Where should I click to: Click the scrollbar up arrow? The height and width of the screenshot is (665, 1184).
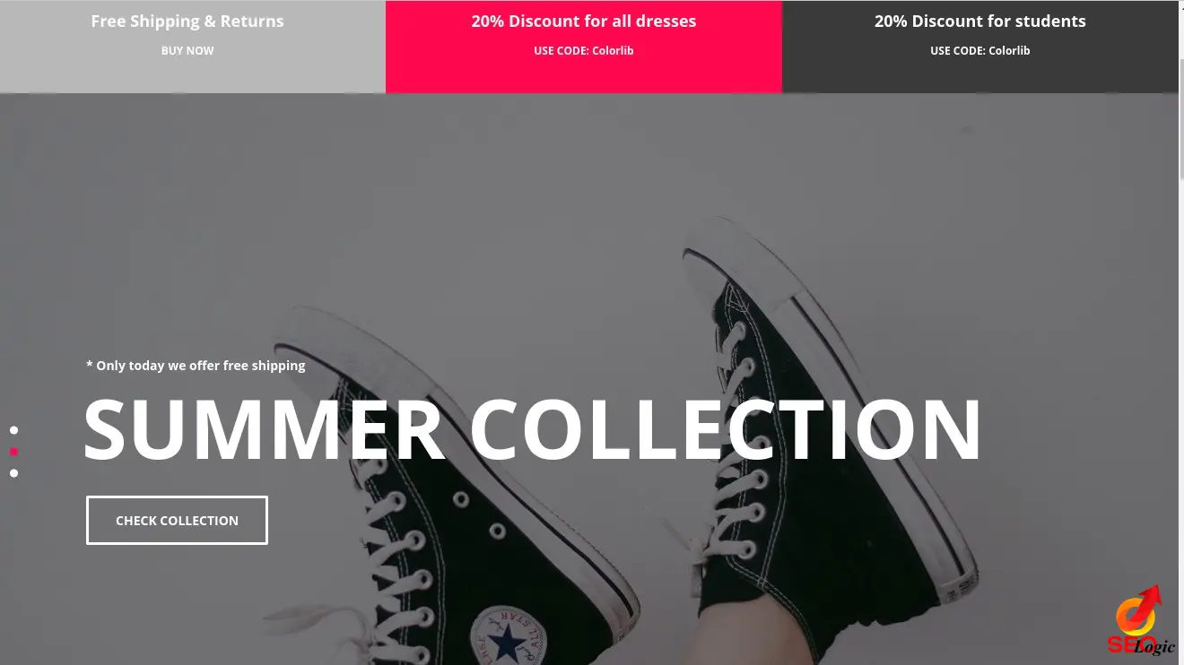1181,5
